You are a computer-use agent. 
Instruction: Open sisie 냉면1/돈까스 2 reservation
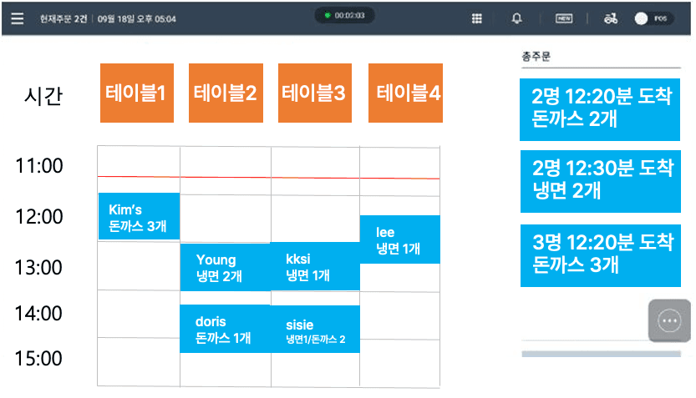315,329
